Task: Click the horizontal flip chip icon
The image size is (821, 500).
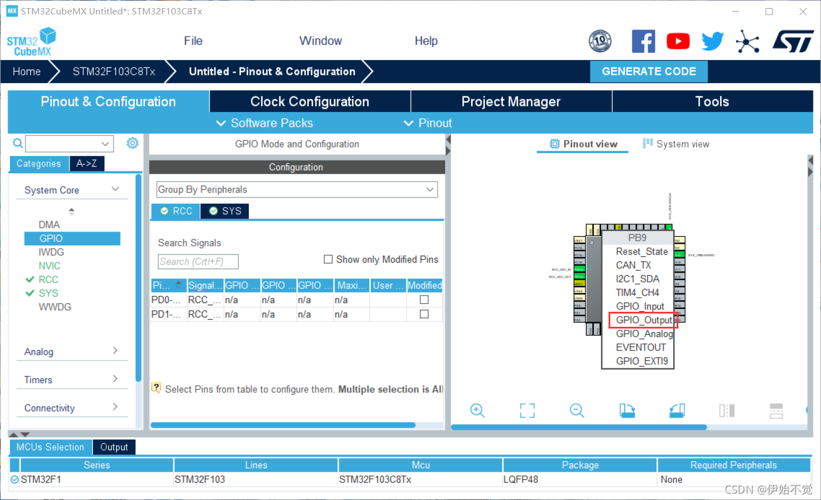Action: (727, 411)
